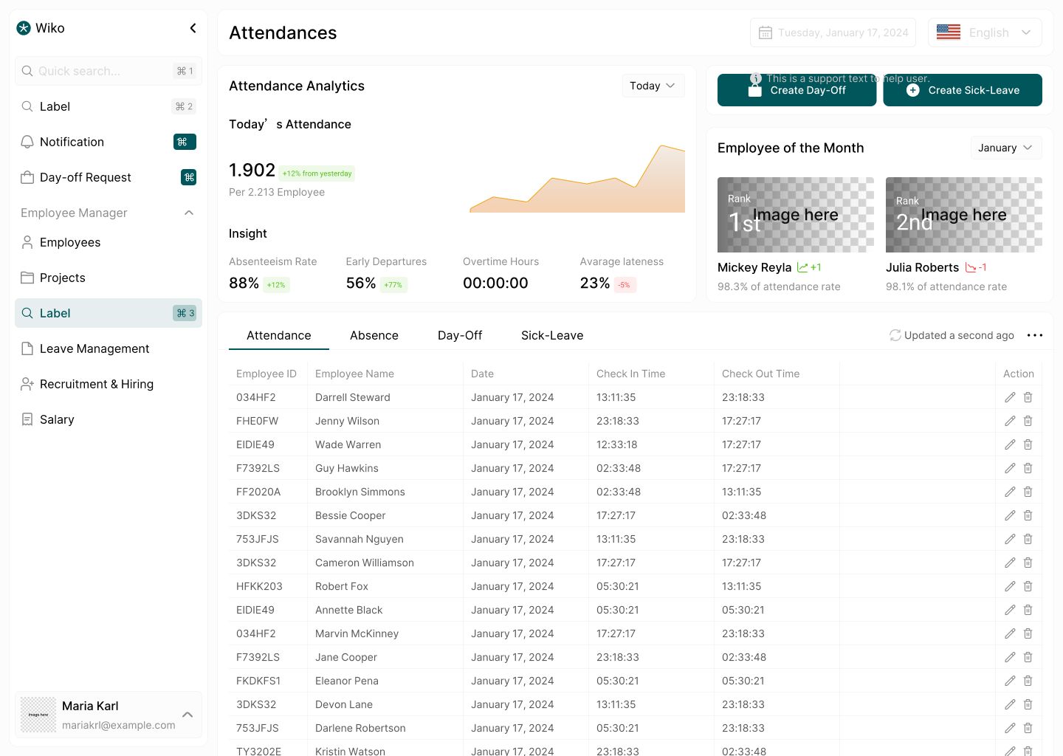The height and width of the screenshot is (756, 1063).
Task: Delete Darrell Steward's attendance row
Action: 1028,397
